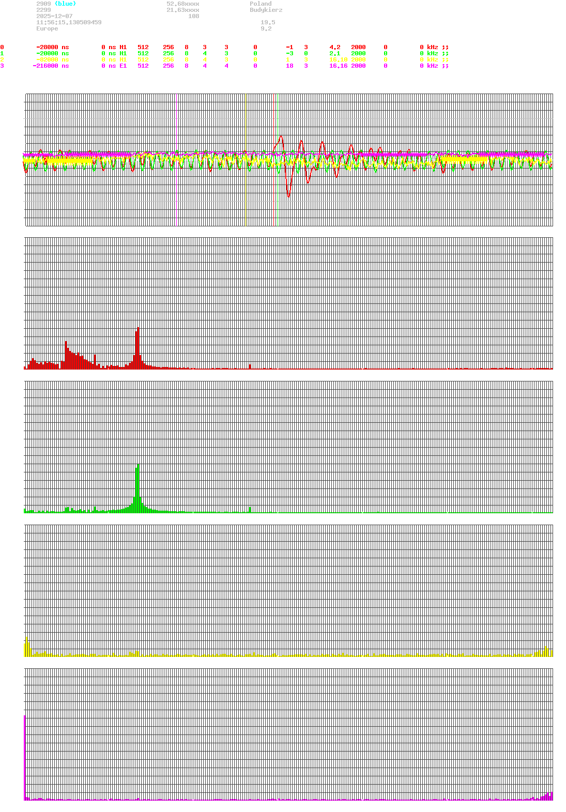The width and height of the screenshot is (566, 812).
Task: Select the 19.5 value in header
Action: pyautogui.click(x=268, y=22)
